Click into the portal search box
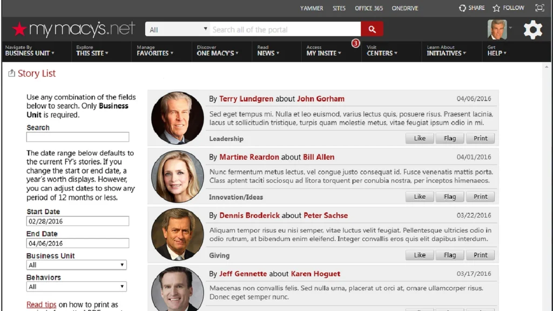 coord(285,29)
